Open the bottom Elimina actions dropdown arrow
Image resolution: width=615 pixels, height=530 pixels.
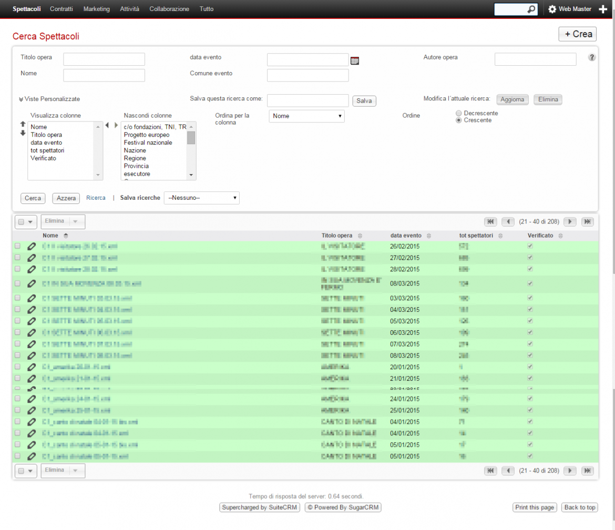[75, 471]
